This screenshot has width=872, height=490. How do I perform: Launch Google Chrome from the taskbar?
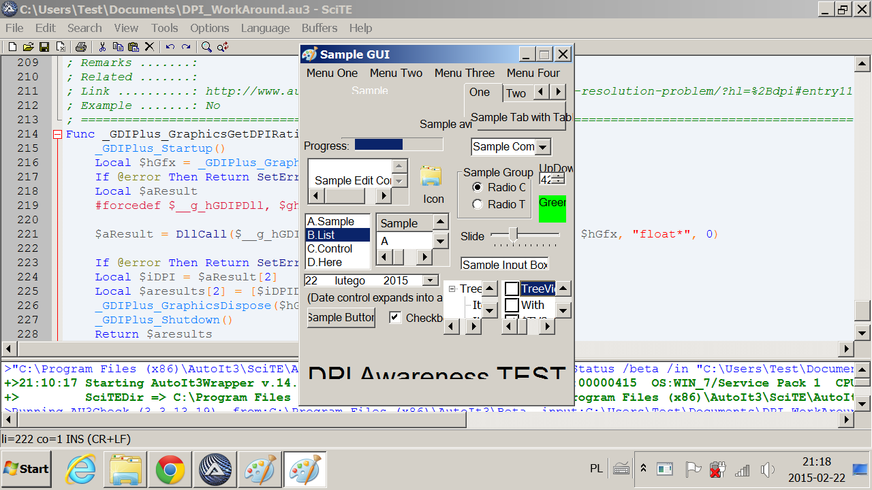coord(170,470)
